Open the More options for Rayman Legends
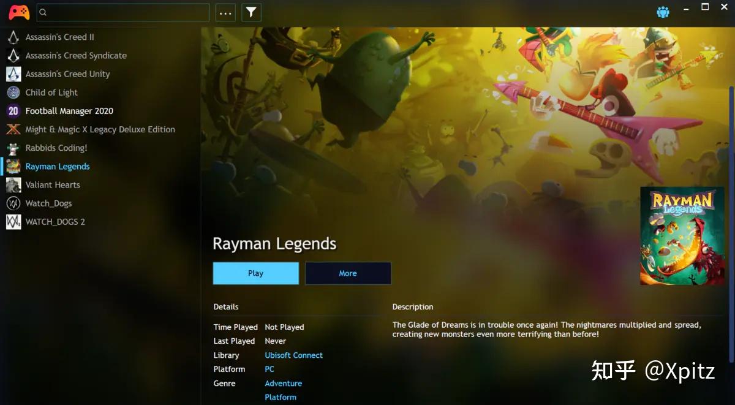 348,273
